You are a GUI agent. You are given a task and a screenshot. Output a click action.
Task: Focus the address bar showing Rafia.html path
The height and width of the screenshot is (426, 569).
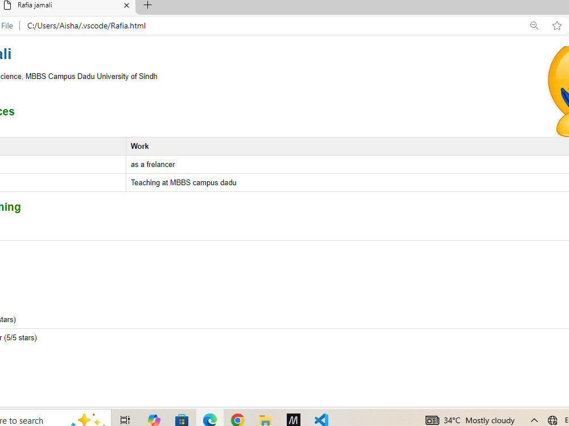click(x=86, y=26)
